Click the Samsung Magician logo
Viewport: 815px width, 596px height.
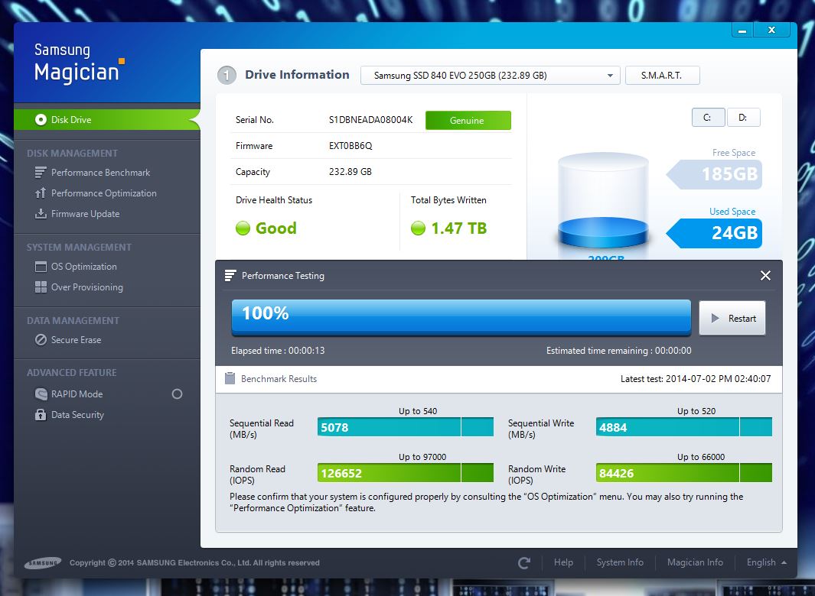tap(79, 63)
